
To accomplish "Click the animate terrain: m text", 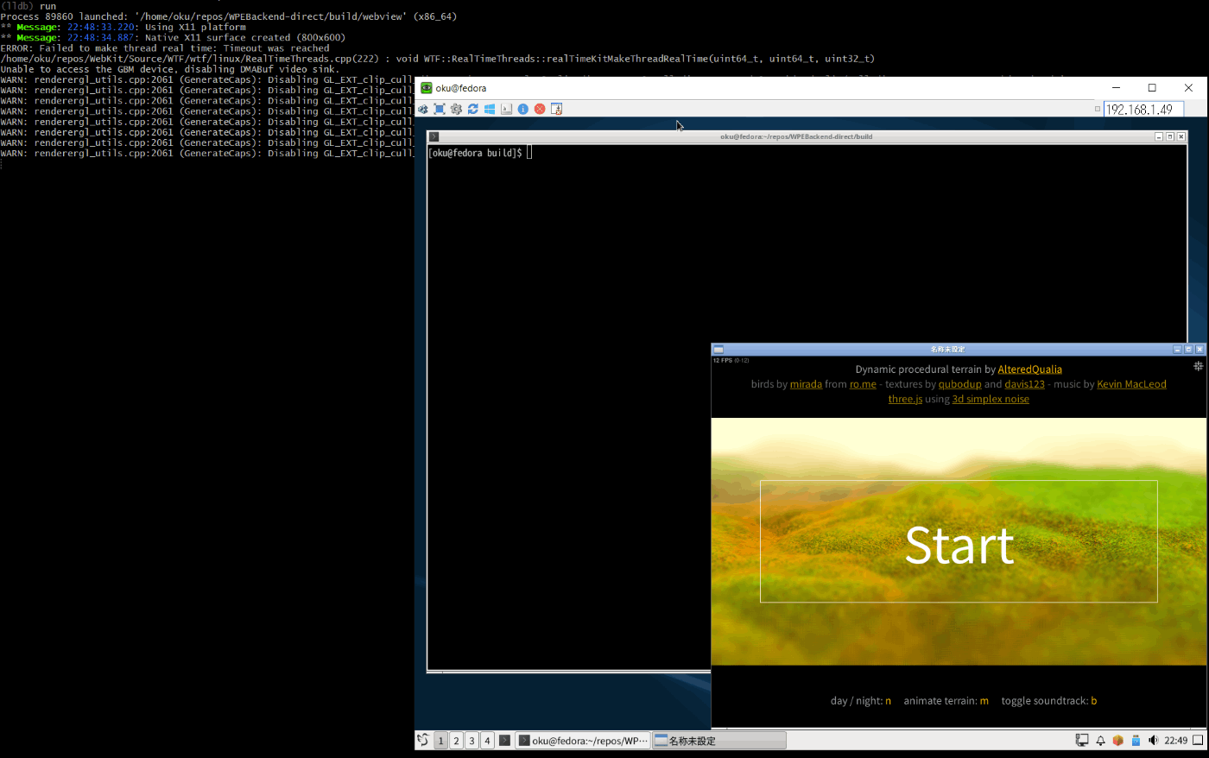I will (x=946, y=701).
